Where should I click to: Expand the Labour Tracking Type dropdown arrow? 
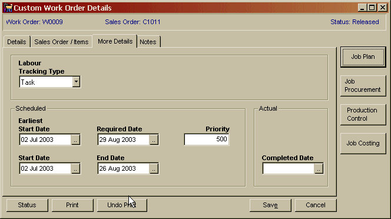pyautogui.click(x=76, y=82)
